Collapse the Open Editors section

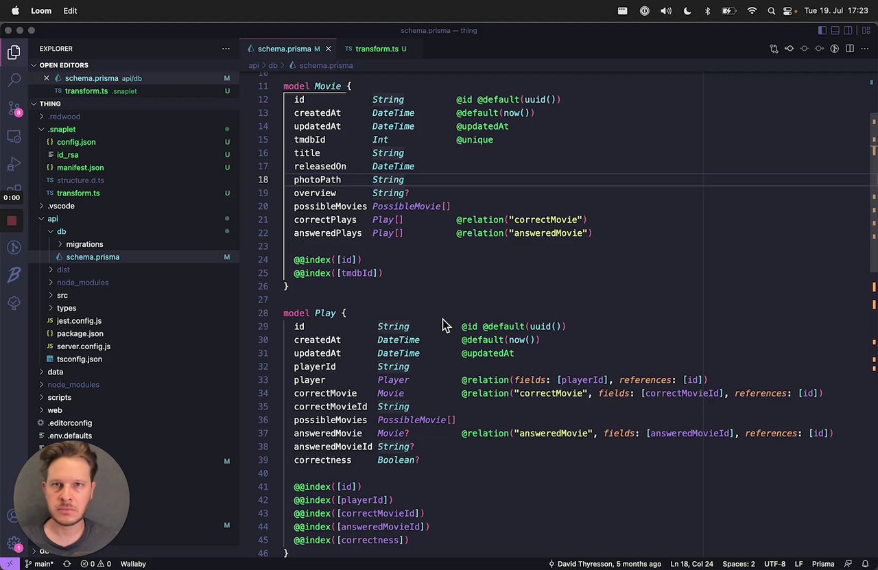tap(63, 65)
